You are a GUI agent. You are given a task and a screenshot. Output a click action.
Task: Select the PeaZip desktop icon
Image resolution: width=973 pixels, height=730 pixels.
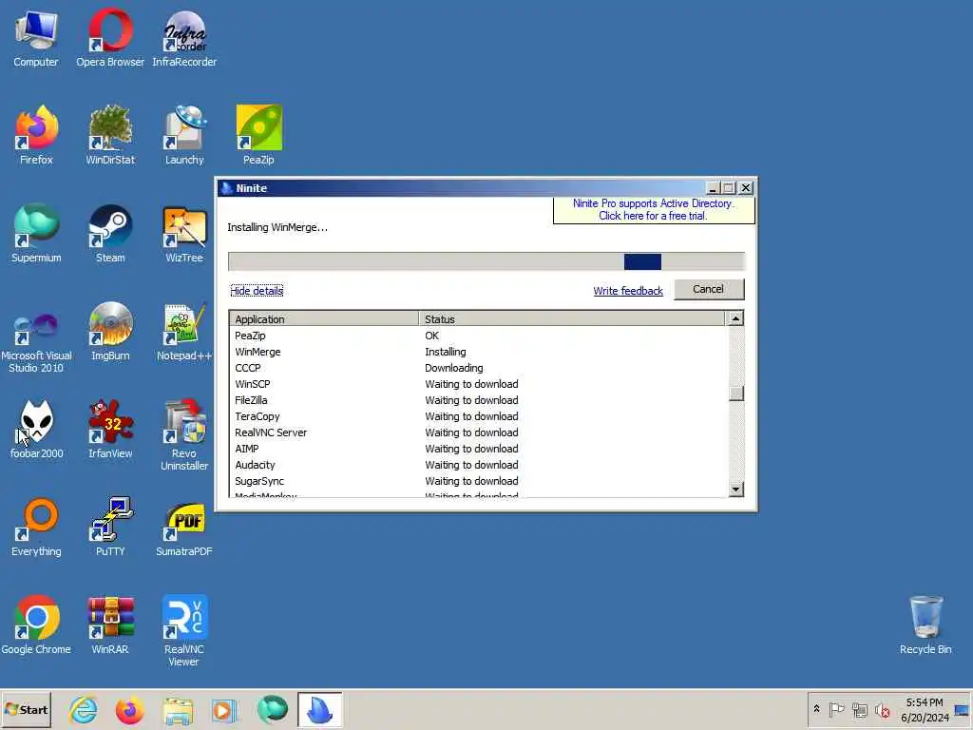[x=258, y=135]
